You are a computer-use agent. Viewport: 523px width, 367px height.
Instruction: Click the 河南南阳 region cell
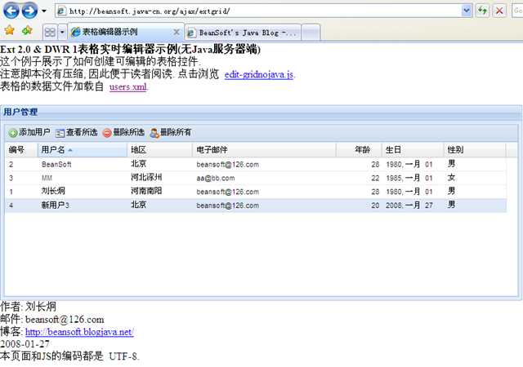(160, 192)
